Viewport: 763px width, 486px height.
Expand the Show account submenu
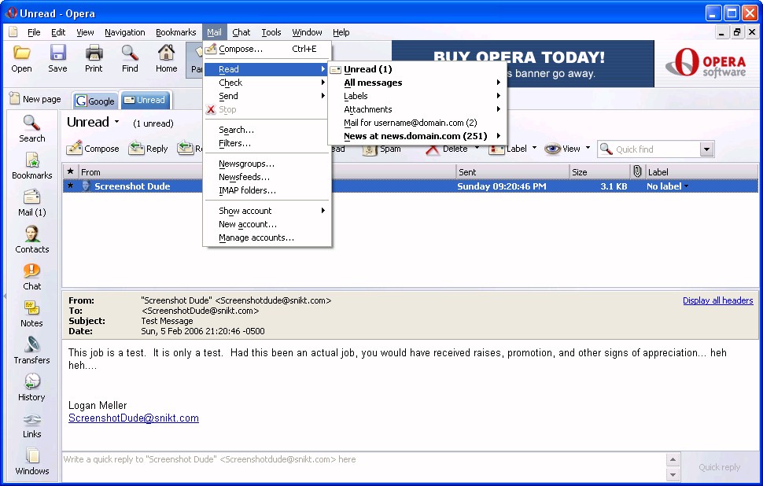click(x=267, y=211)
